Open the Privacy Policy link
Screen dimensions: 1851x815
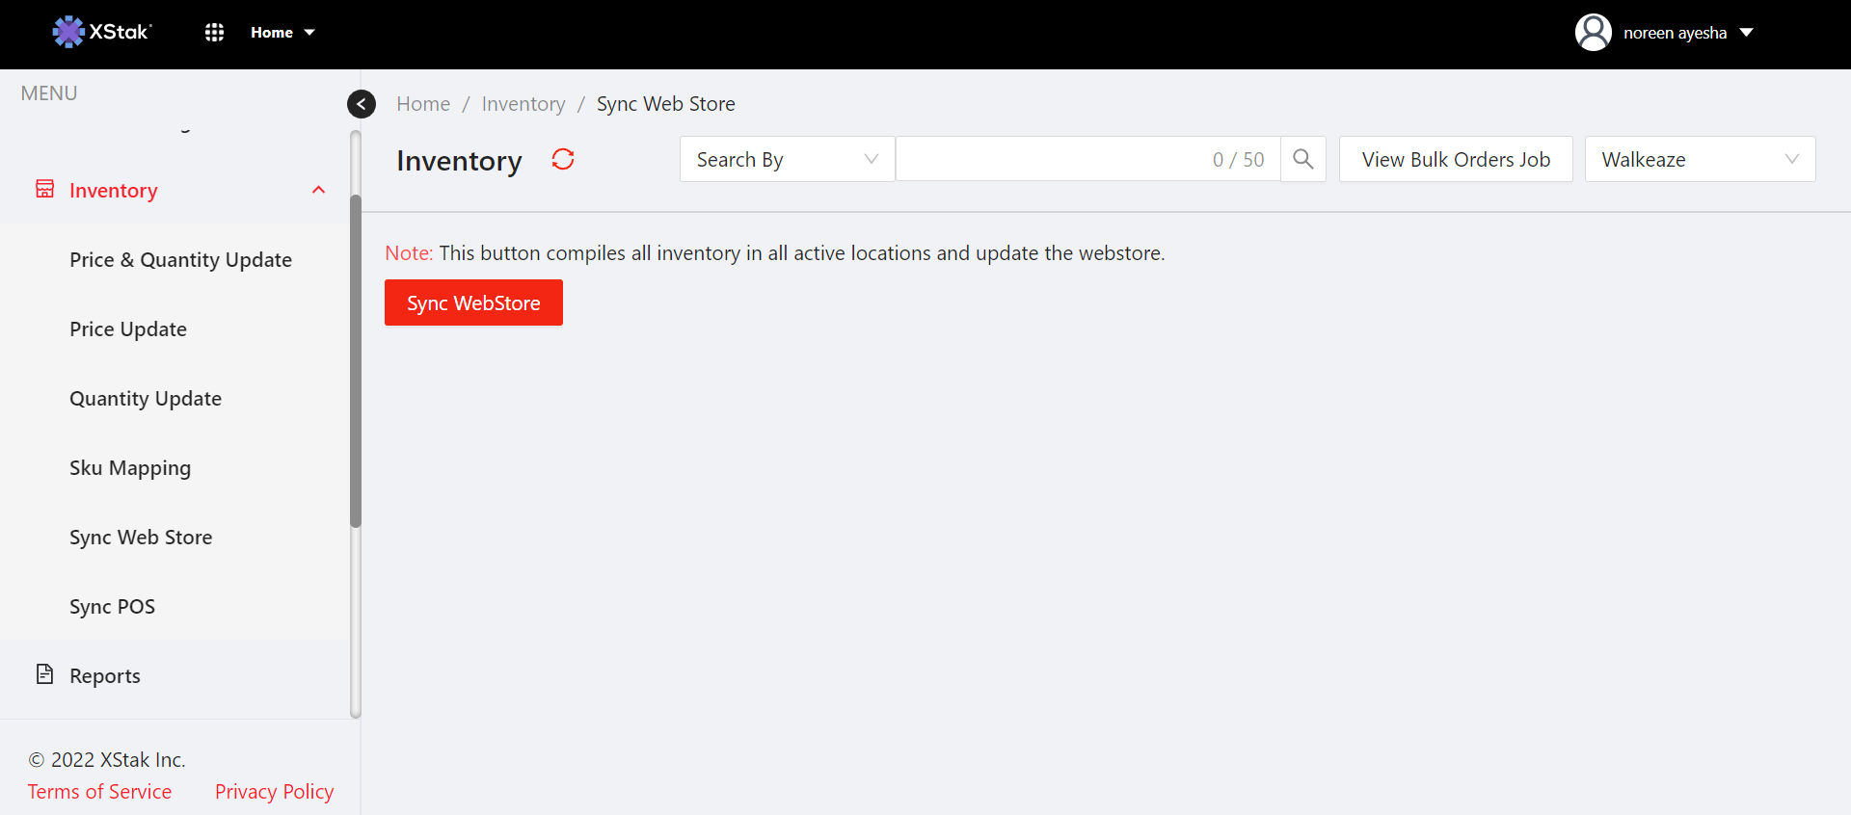(x=274, y=792)
